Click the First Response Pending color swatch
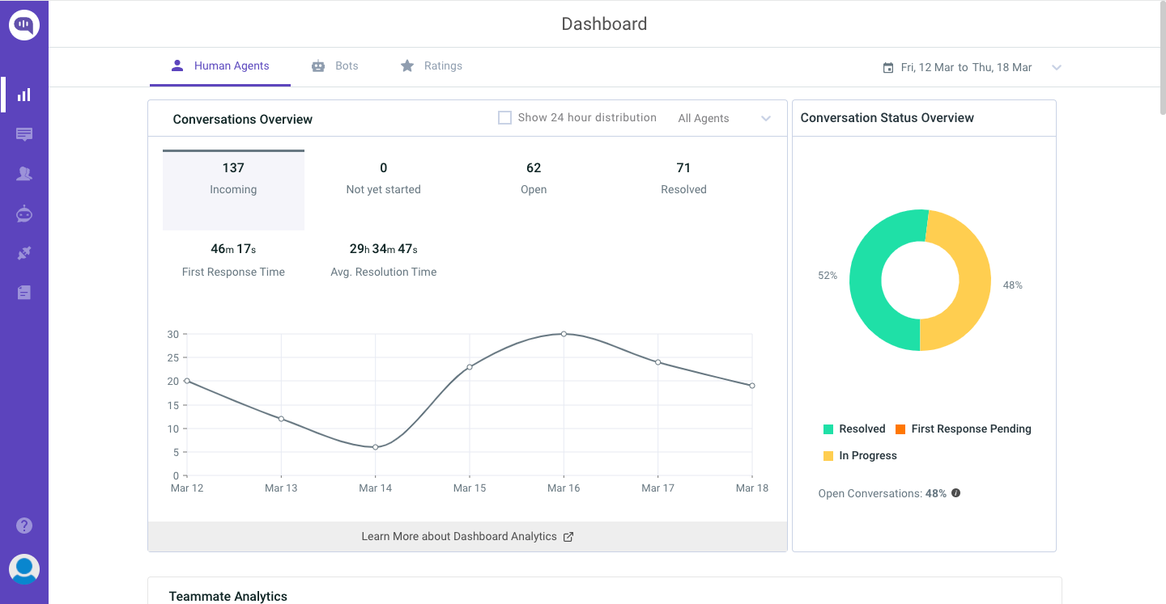1166x604 pixels. pos(900,429)
